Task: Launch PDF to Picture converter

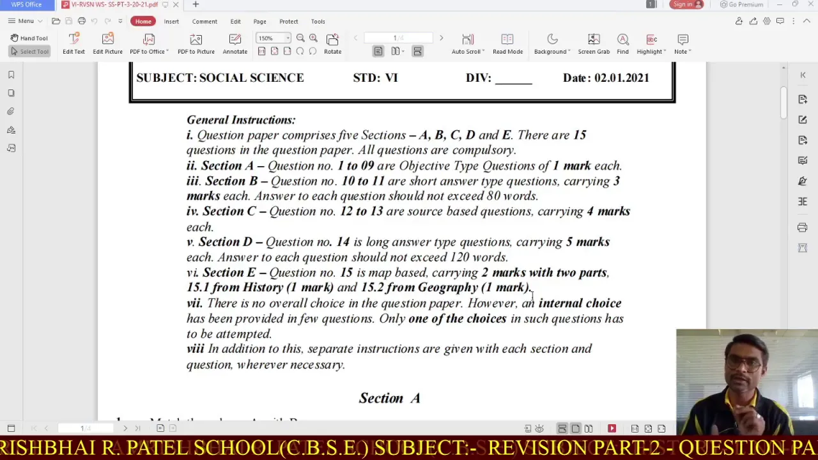Action: point(196,44)
